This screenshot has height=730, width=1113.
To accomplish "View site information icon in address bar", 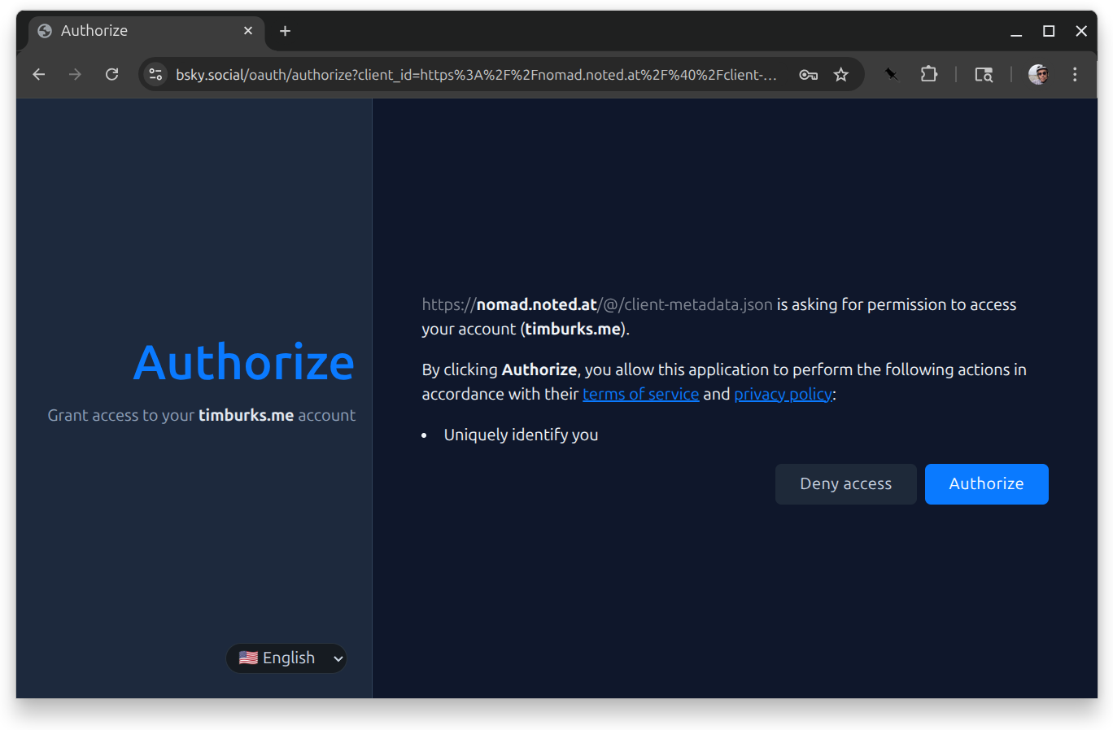I will pyautogui.click(x=155, y=75).
